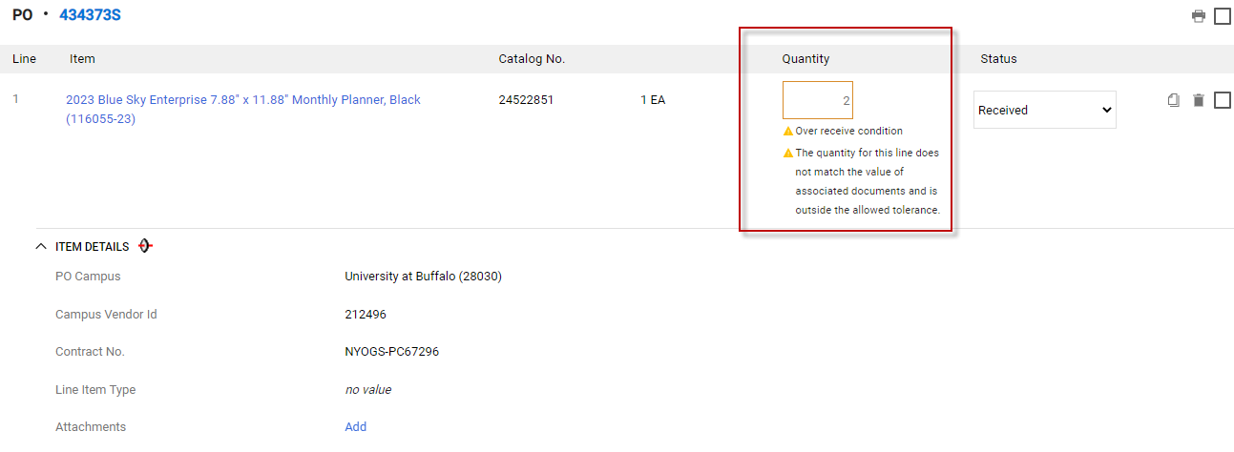Click into the Quantity input field
Viewport: 1234px width, 452px height.
coord(817,100)
